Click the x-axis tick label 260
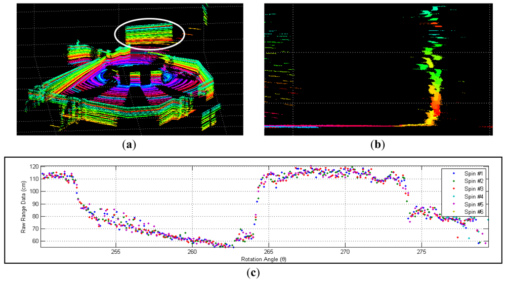This screenshot has width=506, height=282. point(192,252)
